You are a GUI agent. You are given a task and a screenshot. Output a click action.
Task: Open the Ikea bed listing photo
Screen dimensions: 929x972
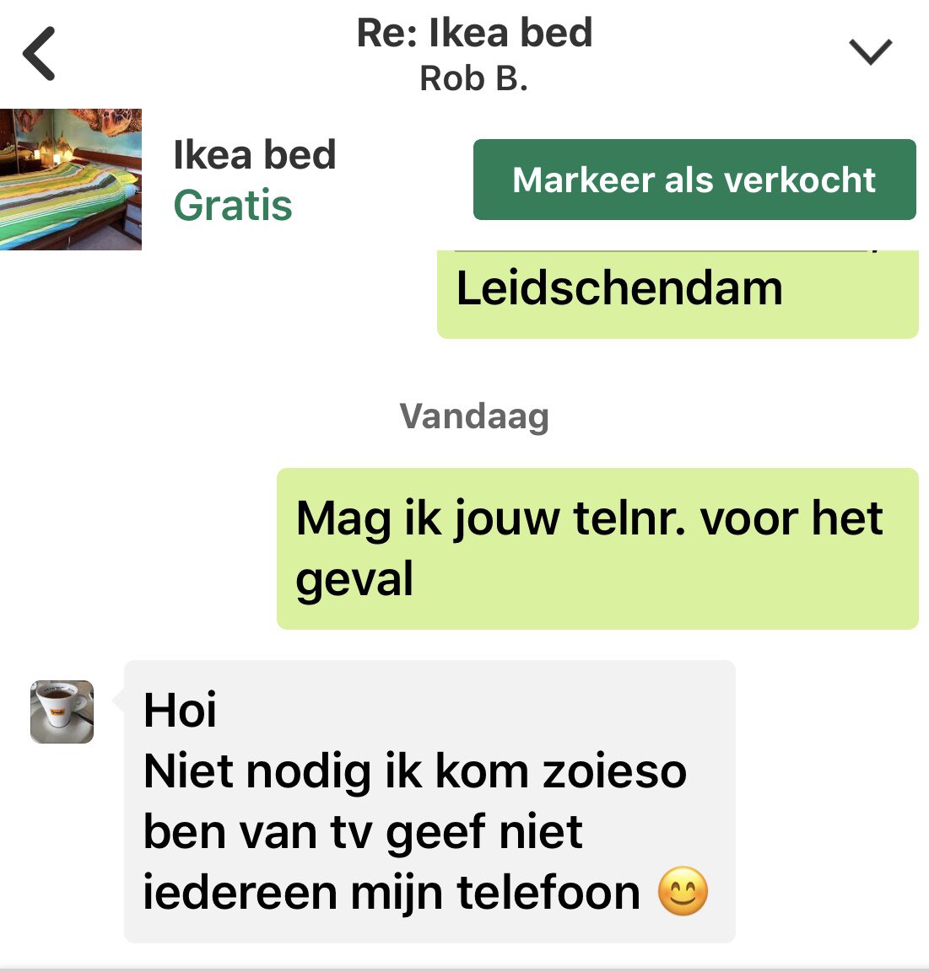tap(71, 180)
